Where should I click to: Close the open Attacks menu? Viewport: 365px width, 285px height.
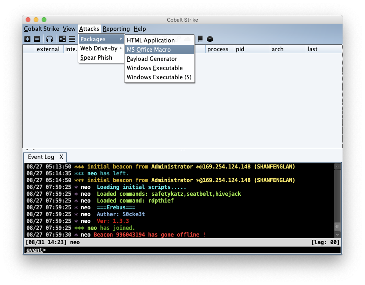pos(89,29)
